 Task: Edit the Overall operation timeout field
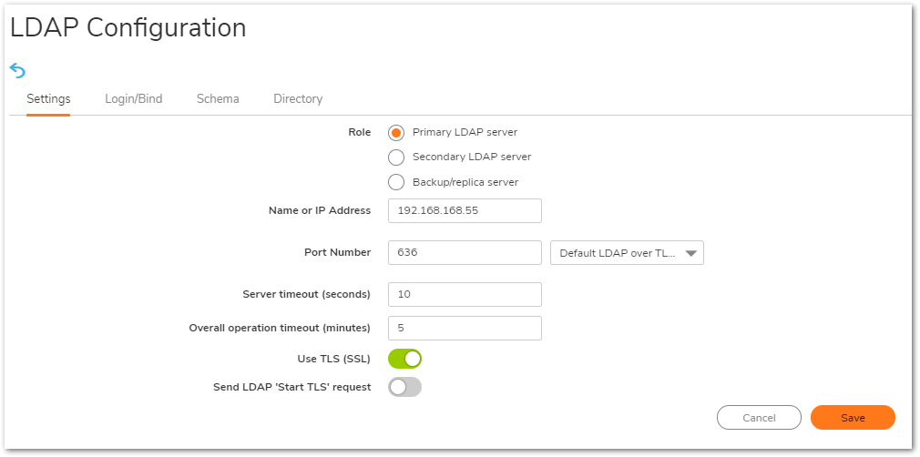(465, 328)
